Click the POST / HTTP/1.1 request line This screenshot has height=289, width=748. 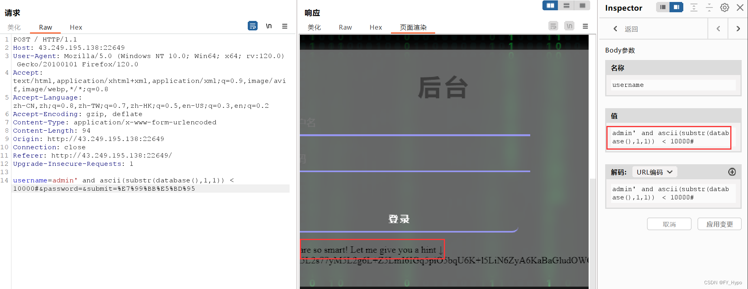pos(45,39)
